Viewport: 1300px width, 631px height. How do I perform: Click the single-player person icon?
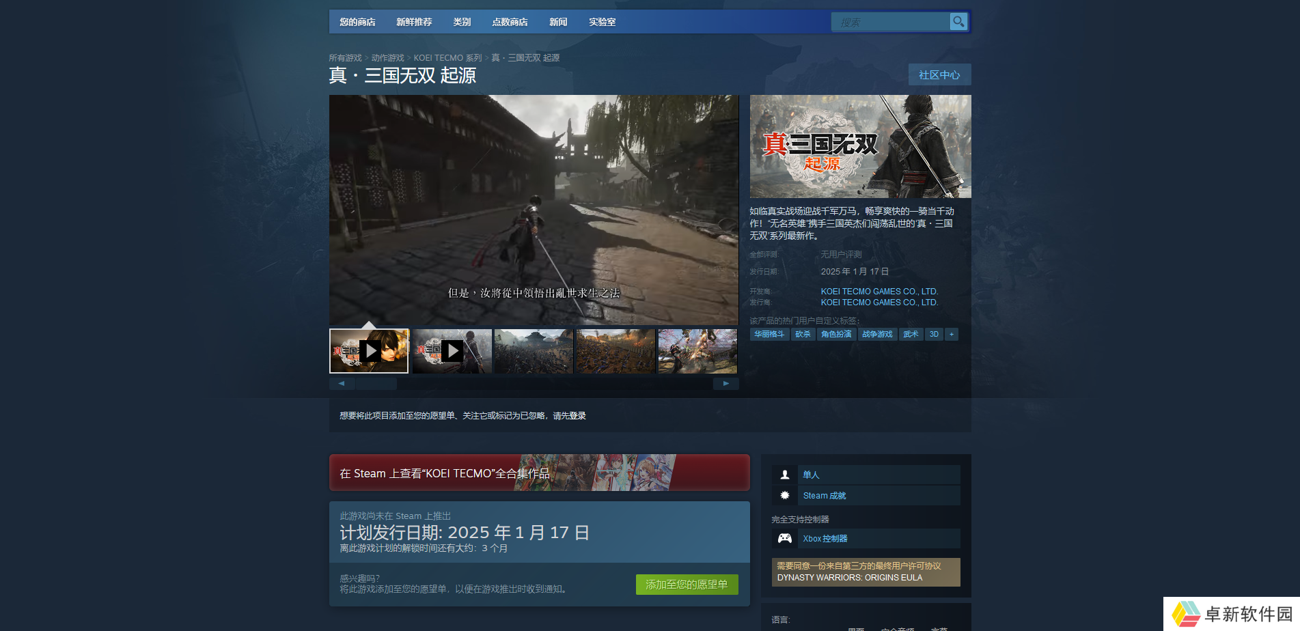(785, 475)
